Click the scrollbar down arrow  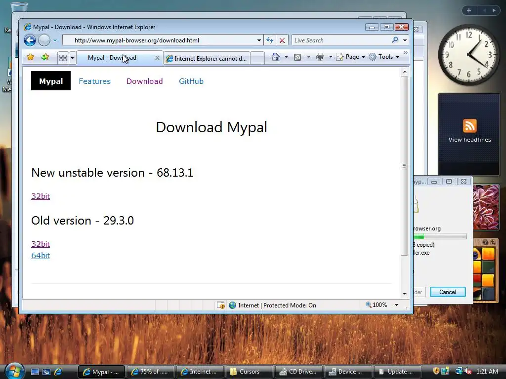pos(404,294)
